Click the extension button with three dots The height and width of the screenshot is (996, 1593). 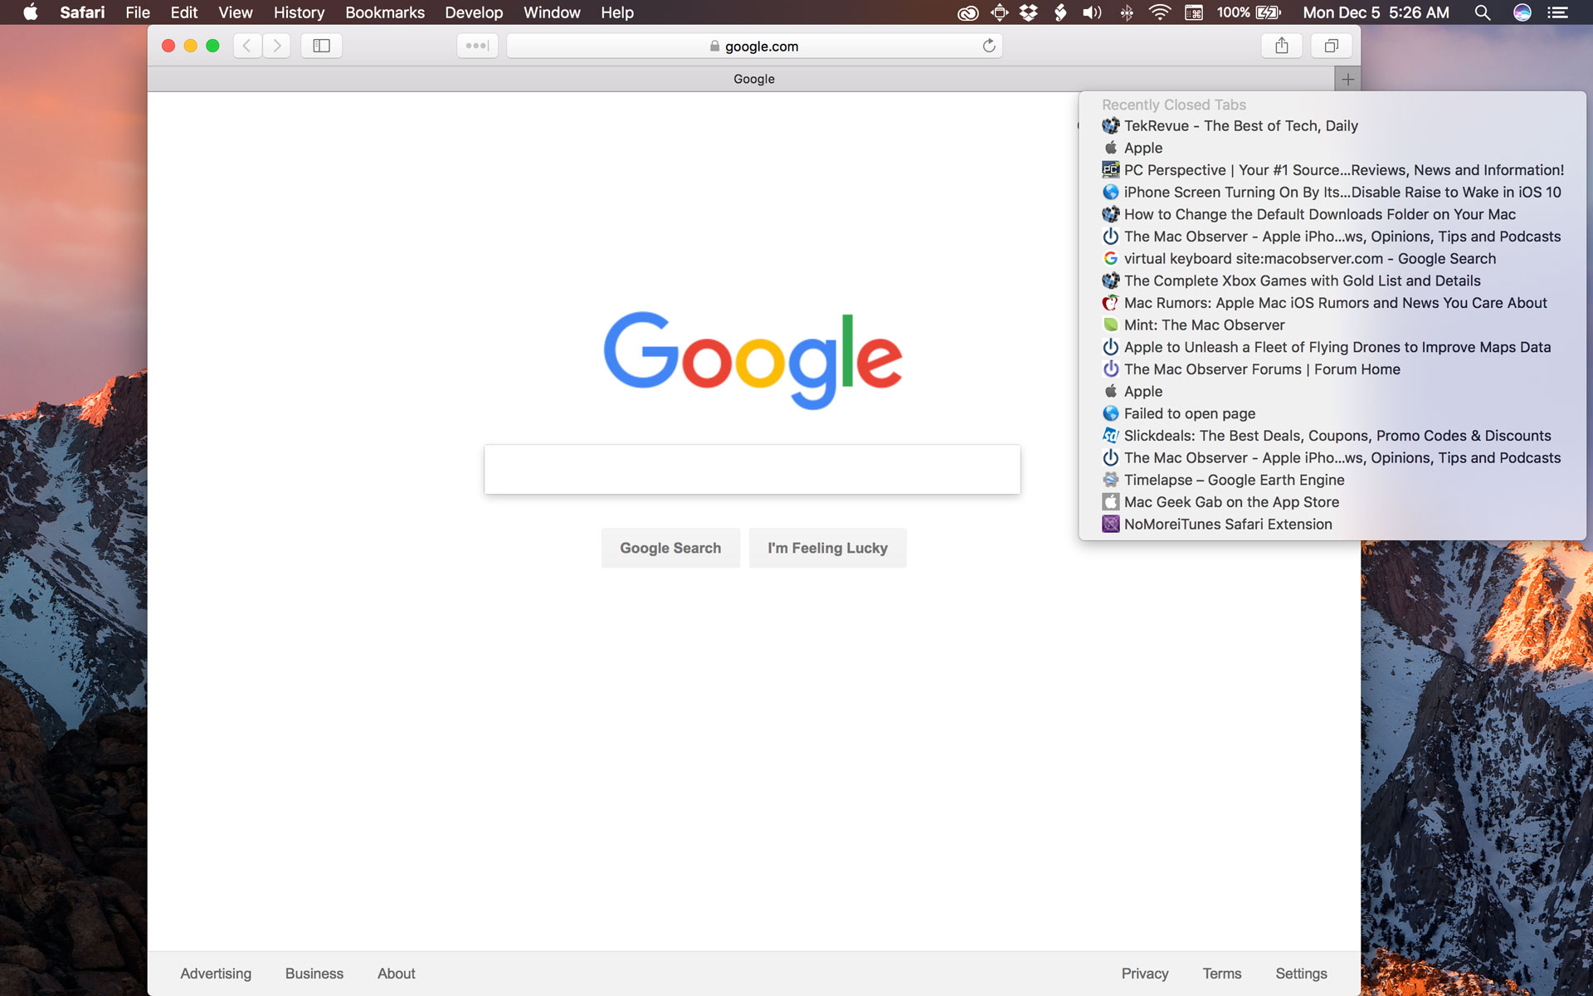(477, 46)
